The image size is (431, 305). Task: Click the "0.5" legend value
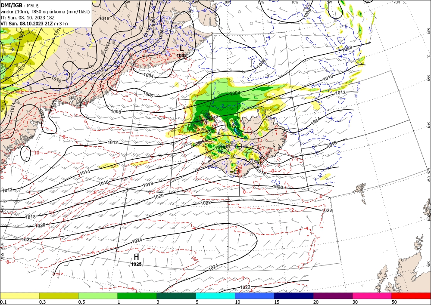[81, 302]
